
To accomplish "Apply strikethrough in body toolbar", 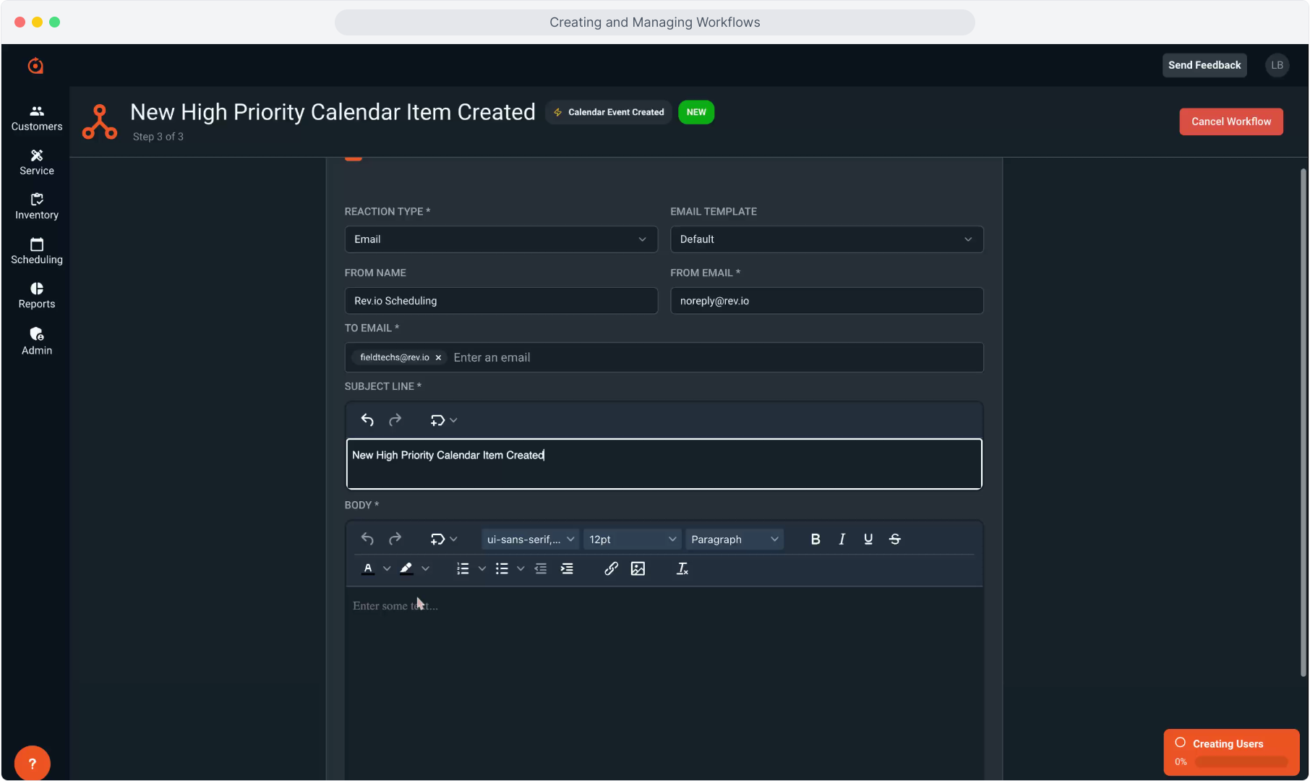I will coord(895,539).
